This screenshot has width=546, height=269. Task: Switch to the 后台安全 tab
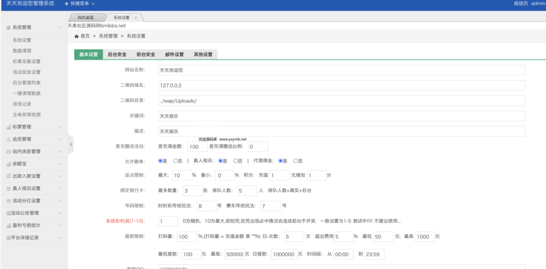click(x=117, y=55)
